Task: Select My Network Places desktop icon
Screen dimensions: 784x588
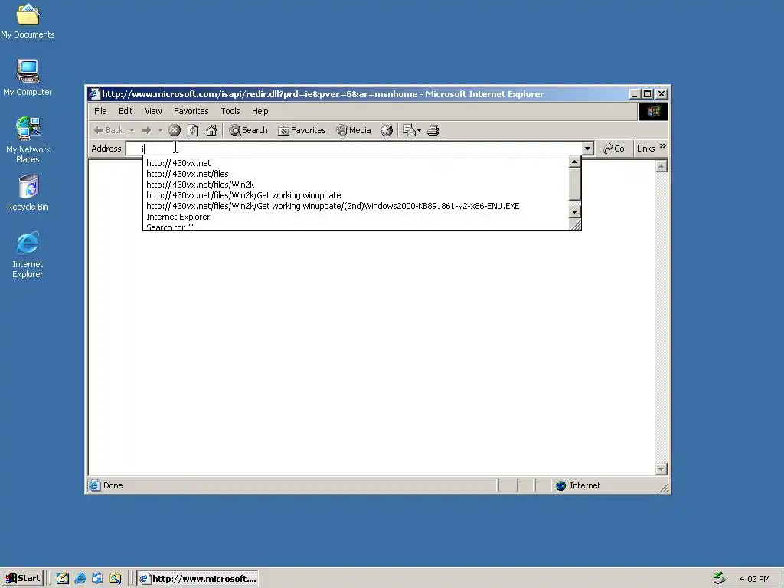Action: tap(28, 140)
